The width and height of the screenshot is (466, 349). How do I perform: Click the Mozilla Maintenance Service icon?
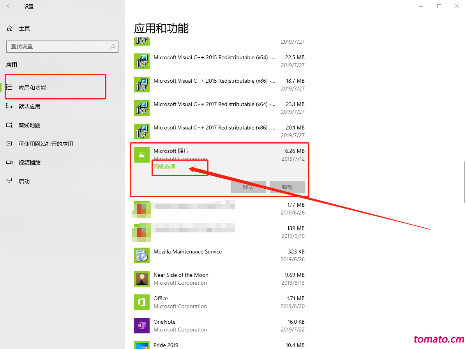(x=142, y=255)
